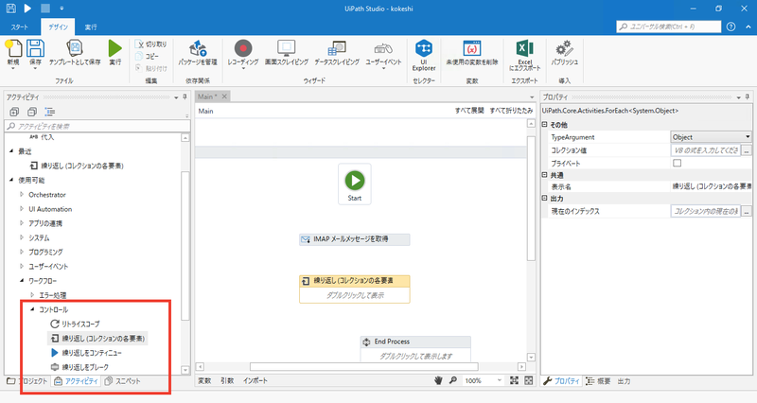Expand the アプリの連携 tree node
The width and height of the screenshot is (757, 403).
click(21, 223)
